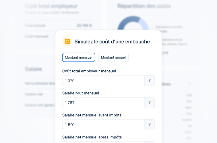Click the blurred Salaire section heading
This screenshot has height=143, width=217.
tap(34, 69)
